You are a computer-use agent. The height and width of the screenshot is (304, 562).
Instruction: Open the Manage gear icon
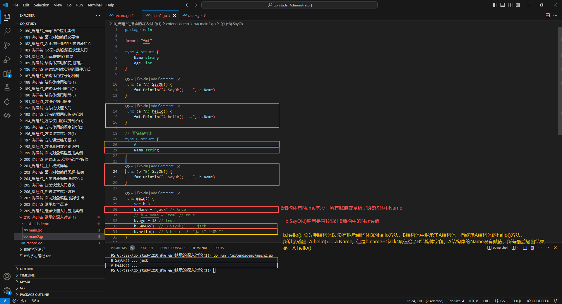point(7,291)
